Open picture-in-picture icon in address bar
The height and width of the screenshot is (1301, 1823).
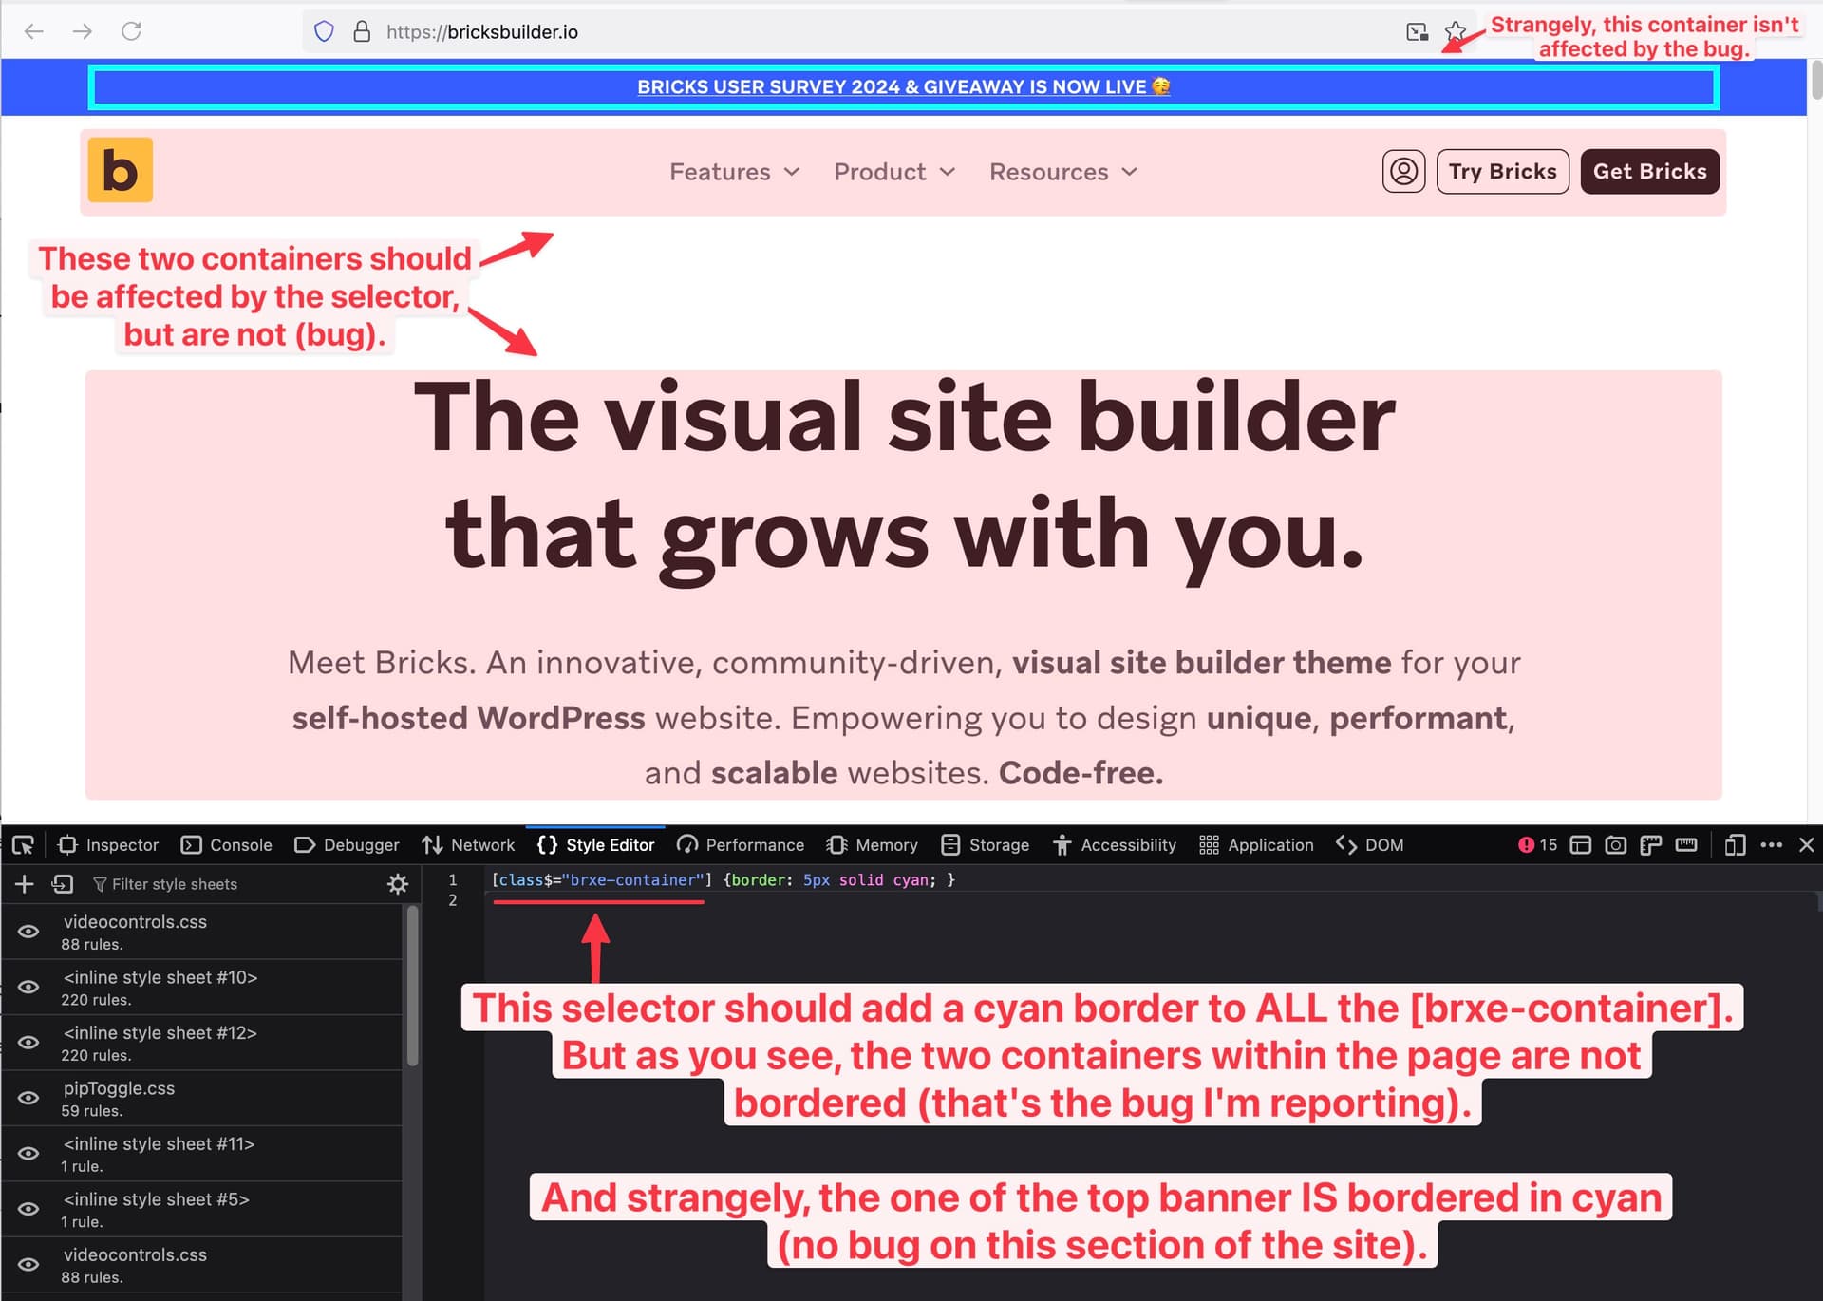1417,31
